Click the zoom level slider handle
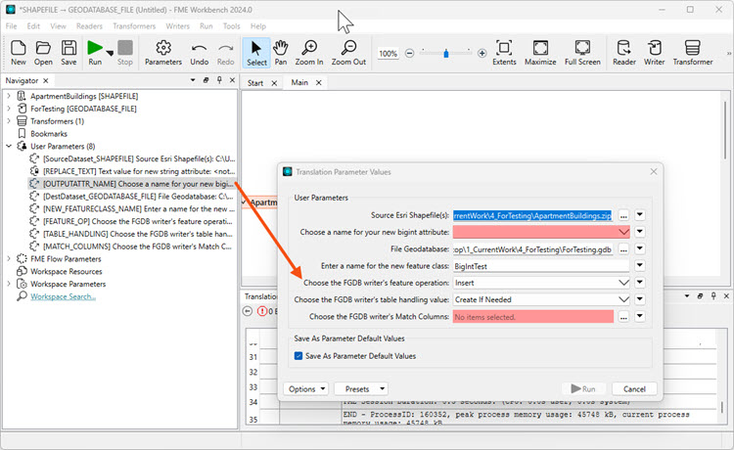Screen dimensions: 734x450 [446, 54]
